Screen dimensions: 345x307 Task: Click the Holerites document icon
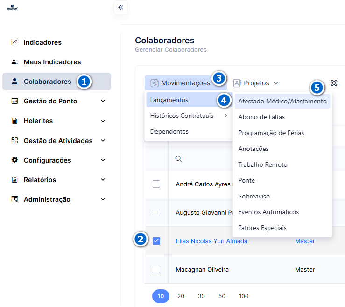point(14,121)
